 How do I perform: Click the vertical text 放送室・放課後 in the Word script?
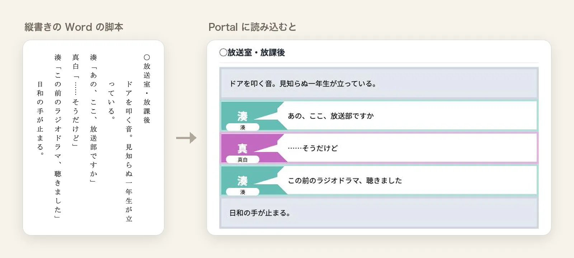pos(147,89)
